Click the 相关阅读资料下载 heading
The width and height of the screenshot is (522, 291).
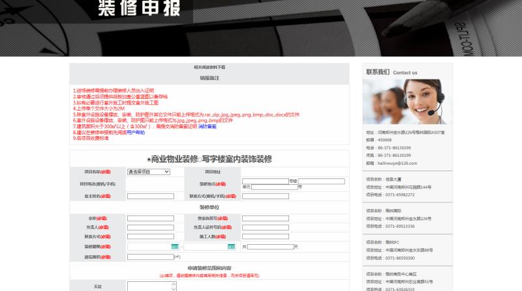[x=209, y=67]
